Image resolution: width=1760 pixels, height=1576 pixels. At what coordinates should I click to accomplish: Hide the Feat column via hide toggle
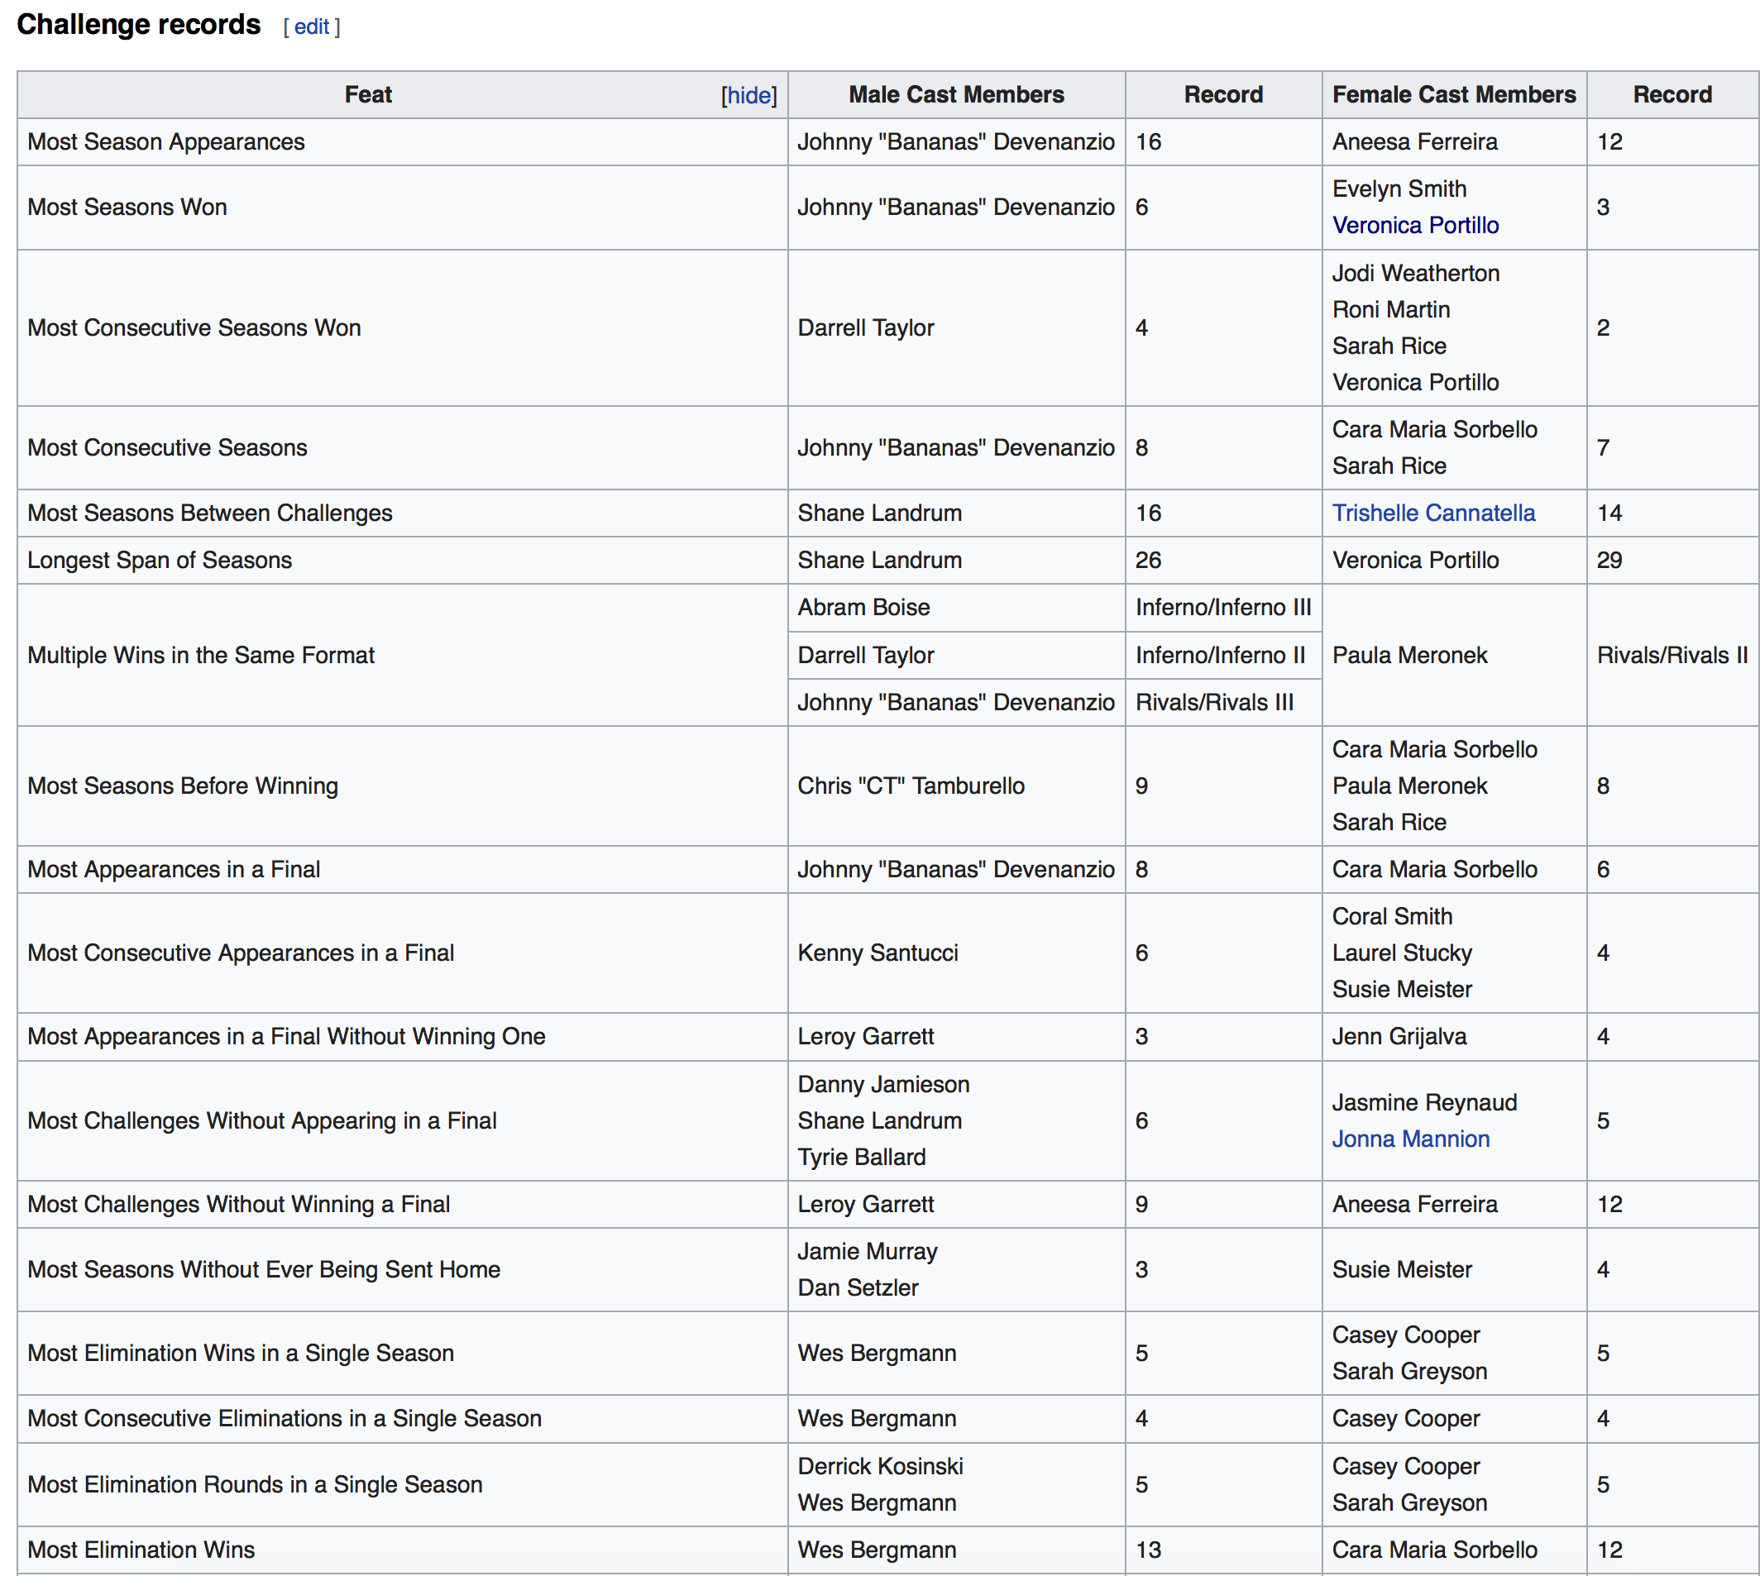(748, 95)
